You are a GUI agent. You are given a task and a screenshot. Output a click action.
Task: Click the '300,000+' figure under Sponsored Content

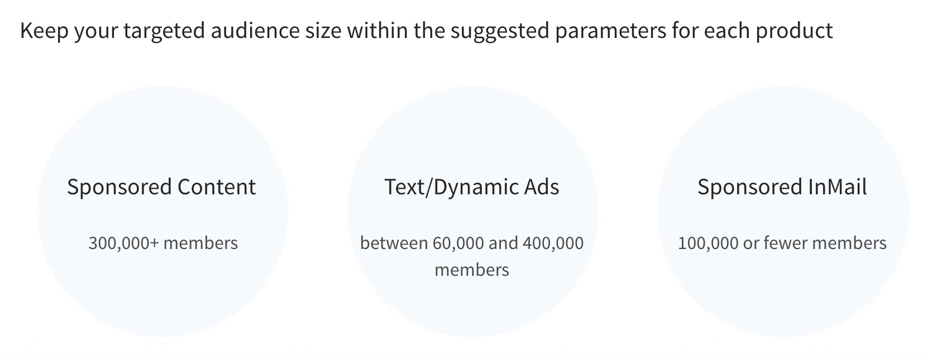[x=124, y=243]
